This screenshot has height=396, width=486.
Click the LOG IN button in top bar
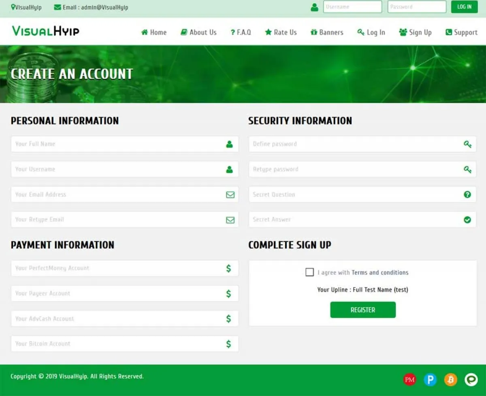[x=465, y=7]
